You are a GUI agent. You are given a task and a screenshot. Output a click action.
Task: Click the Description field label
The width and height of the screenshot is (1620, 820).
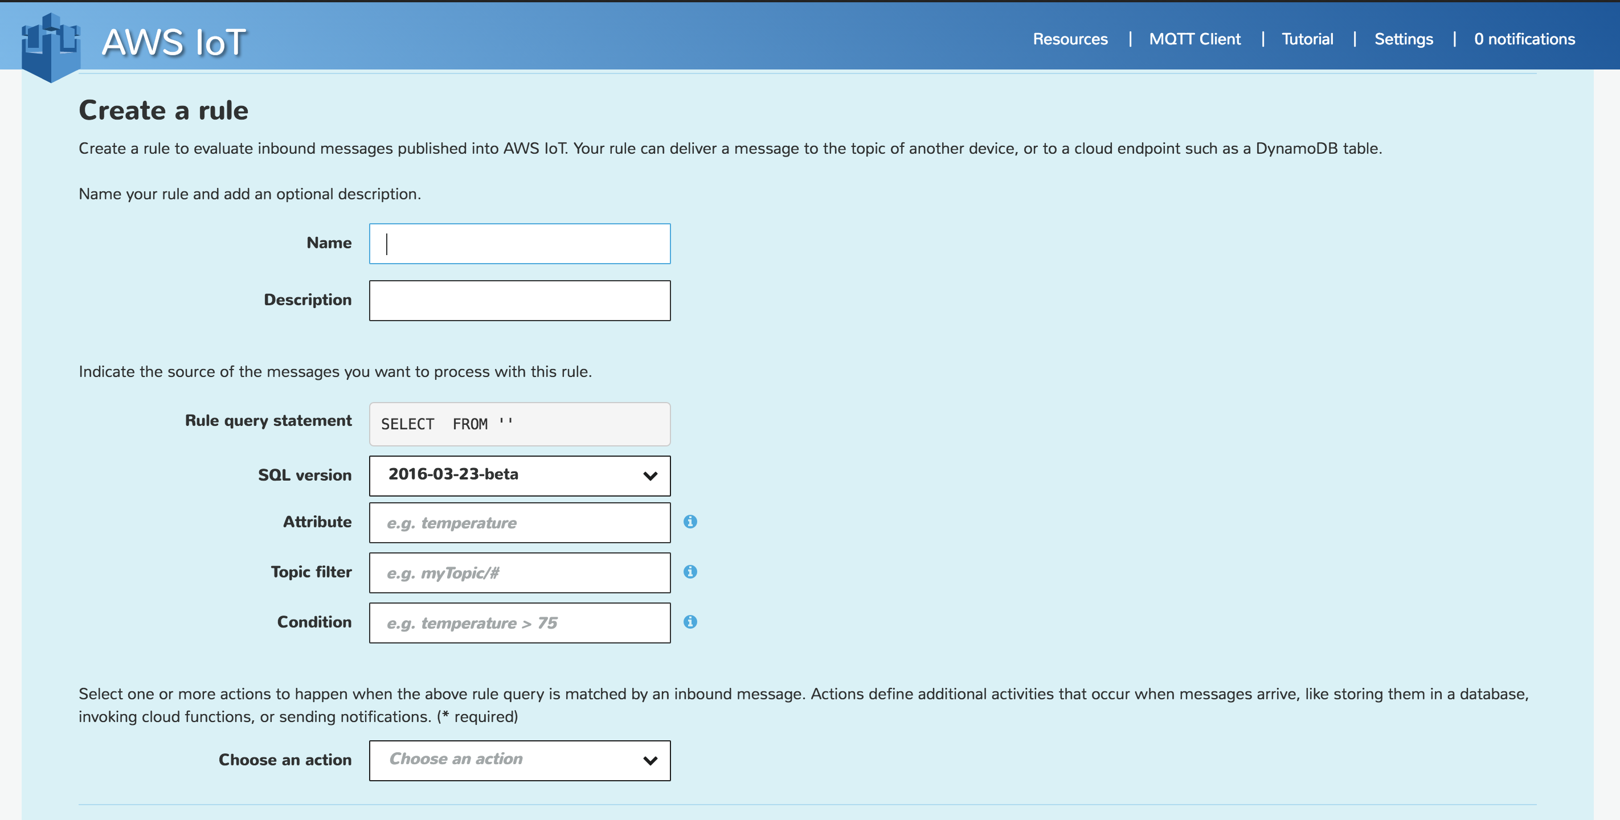coord(307,300)
